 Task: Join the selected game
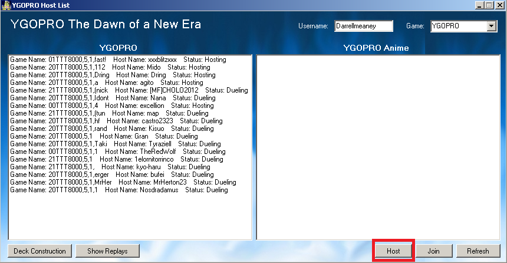(433, 251)
